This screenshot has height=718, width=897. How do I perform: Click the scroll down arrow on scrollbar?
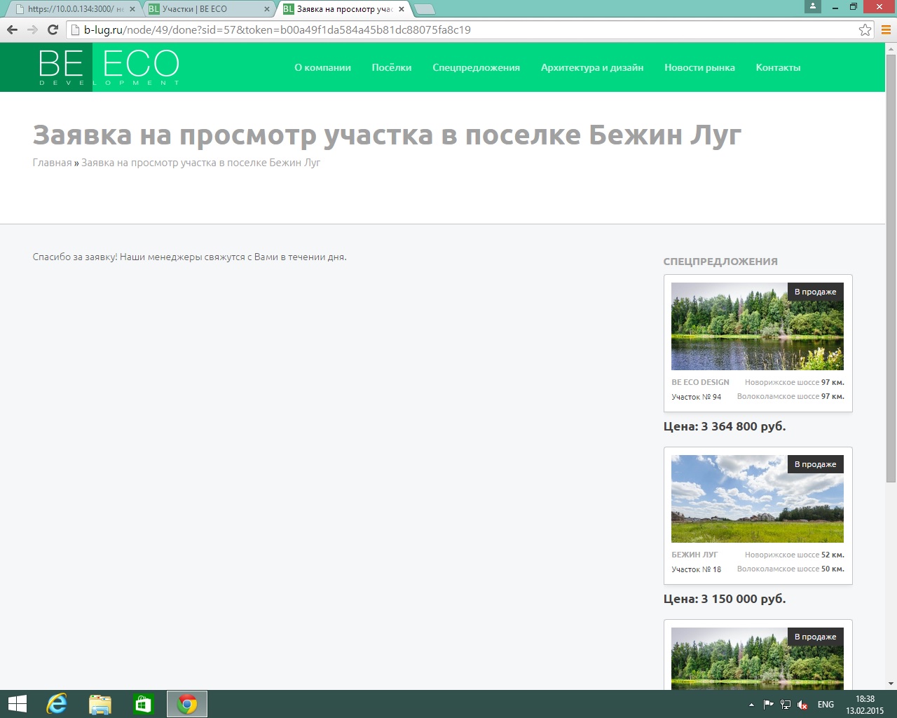pos(891,684)
